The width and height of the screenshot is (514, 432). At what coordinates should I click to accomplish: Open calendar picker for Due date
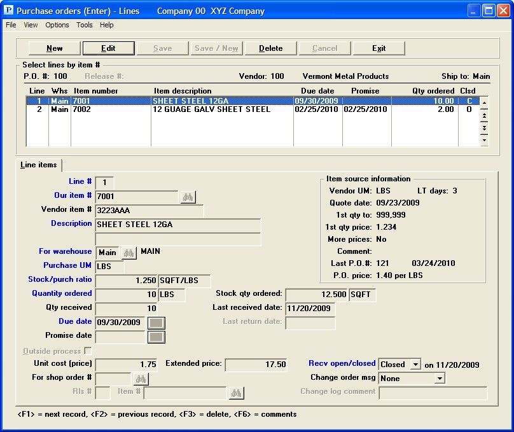tap(156, 323)
